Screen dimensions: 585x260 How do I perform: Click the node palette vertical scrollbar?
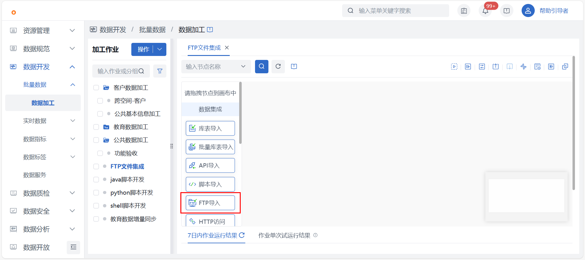(x=240, y=113)
